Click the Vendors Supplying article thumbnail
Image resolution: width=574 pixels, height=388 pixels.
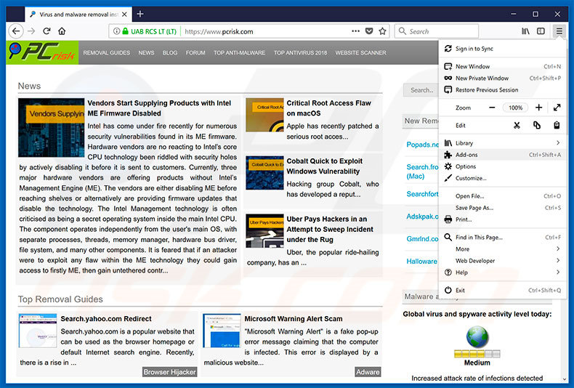click(x=52, y=127)
